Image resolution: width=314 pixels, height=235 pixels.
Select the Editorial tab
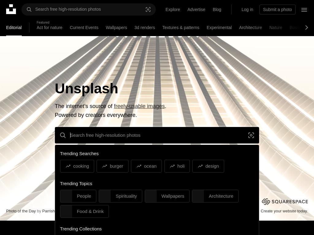pos(14,28)
